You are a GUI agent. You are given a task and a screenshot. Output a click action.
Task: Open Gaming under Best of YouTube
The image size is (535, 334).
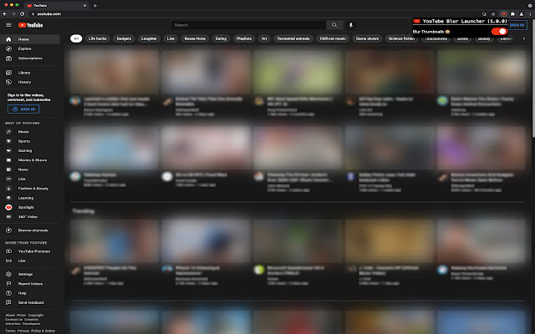click(x=30, y=150)
